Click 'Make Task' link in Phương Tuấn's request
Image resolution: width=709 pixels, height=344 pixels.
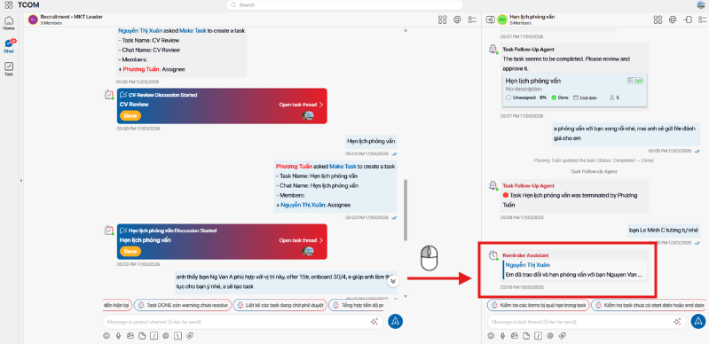click(343, 167)
